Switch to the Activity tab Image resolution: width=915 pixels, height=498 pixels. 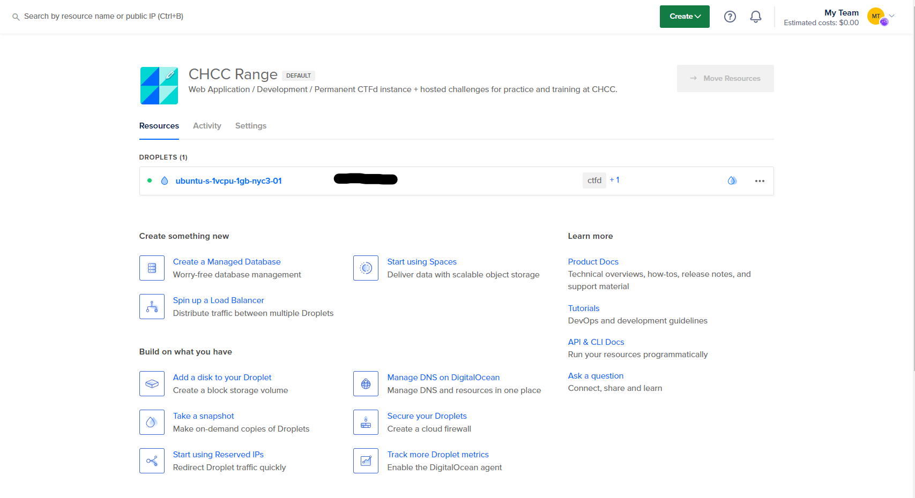pos(207,126)
